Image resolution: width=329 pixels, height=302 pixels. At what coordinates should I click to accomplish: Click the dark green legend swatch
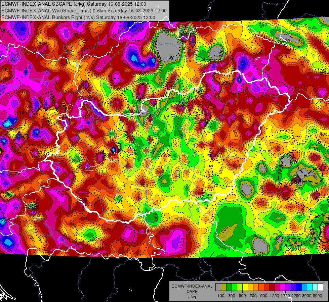click(x=229, y=287)
